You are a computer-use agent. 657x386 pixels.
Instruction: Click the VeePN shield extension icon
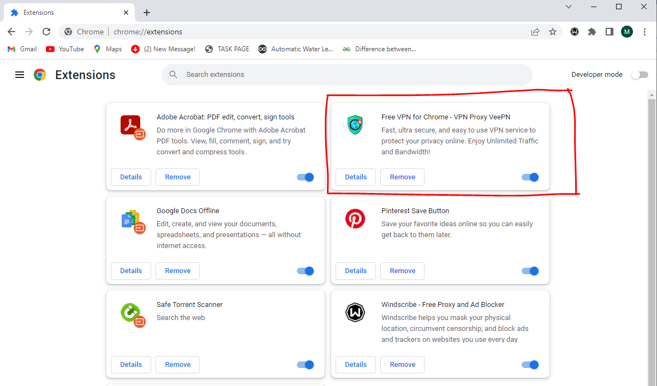(x=355, y=125)
